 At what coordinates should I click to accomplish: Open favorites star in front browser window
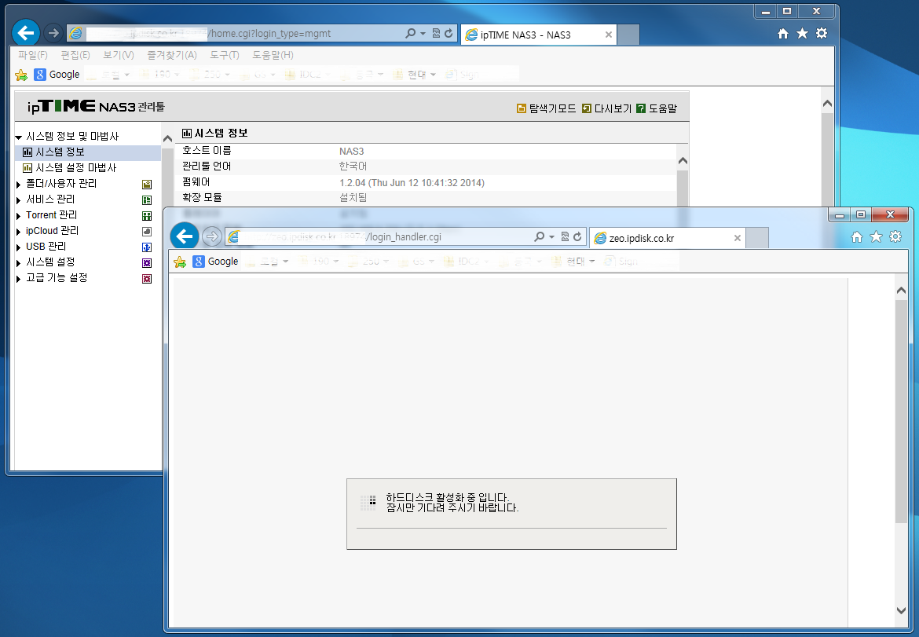click(x=877, y=236)
